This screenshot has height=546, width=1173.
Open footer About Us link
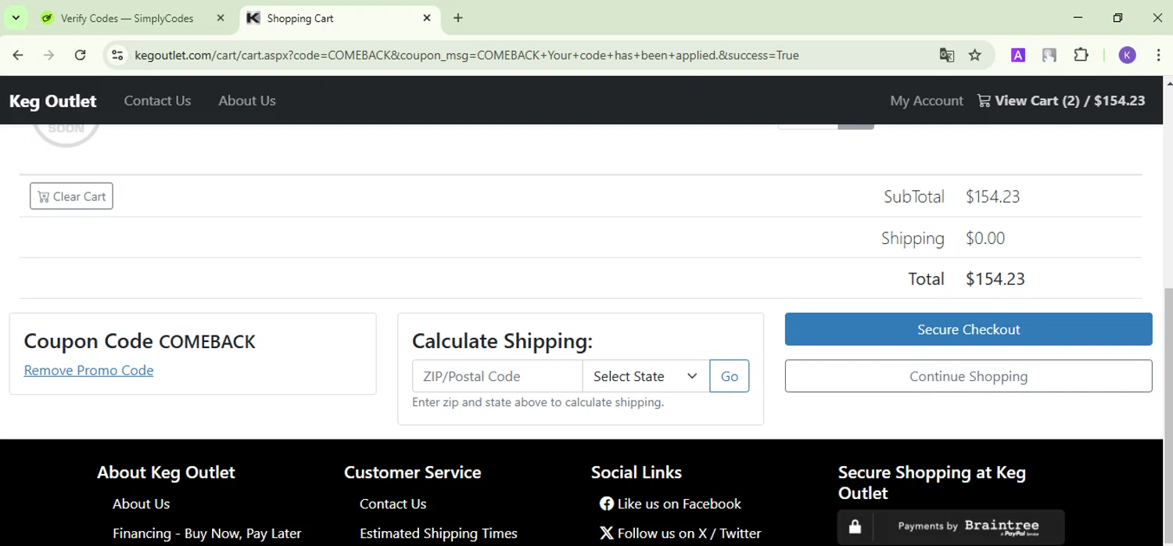click(141, 504)
